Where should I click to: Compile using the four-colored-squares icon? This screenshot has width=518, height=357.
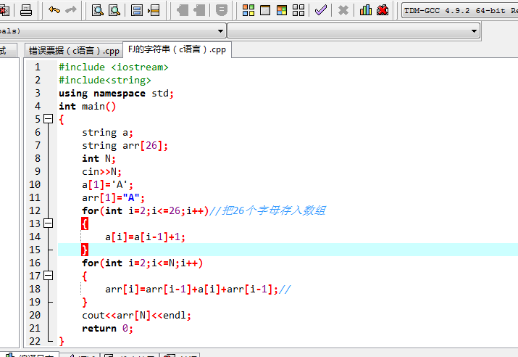point(248,10)
